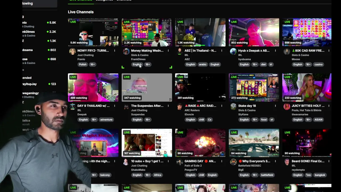Open three-dot menu on GAMING DAY card
Viewport: 341px width, 192px height.
222,161
